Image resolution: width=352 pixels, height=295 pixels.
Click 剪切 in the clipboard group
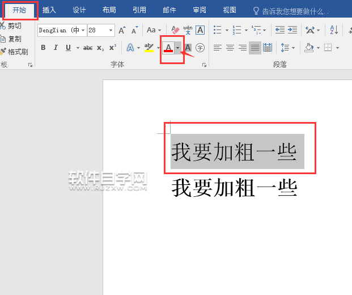11,26
